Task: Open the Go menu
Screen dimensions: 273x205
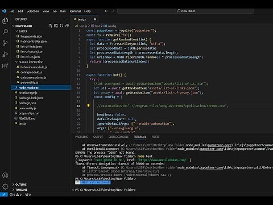Action: pos(55,11)
